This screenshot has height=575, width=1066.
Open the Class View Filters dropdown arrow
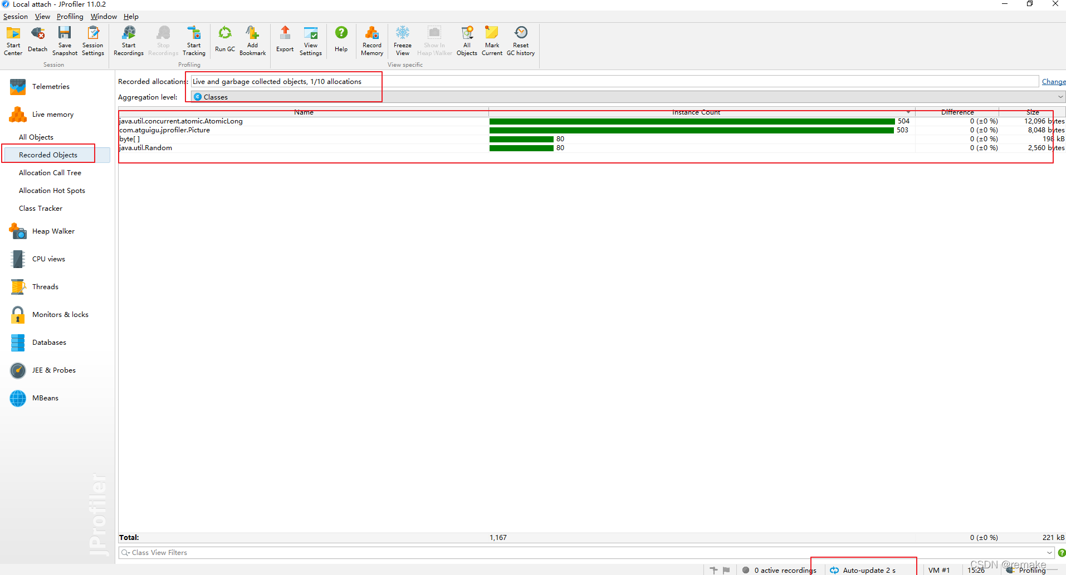pos(1049,553)
